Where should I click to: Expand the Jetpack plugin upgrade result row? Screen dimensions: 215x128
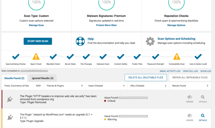(106, 118)
